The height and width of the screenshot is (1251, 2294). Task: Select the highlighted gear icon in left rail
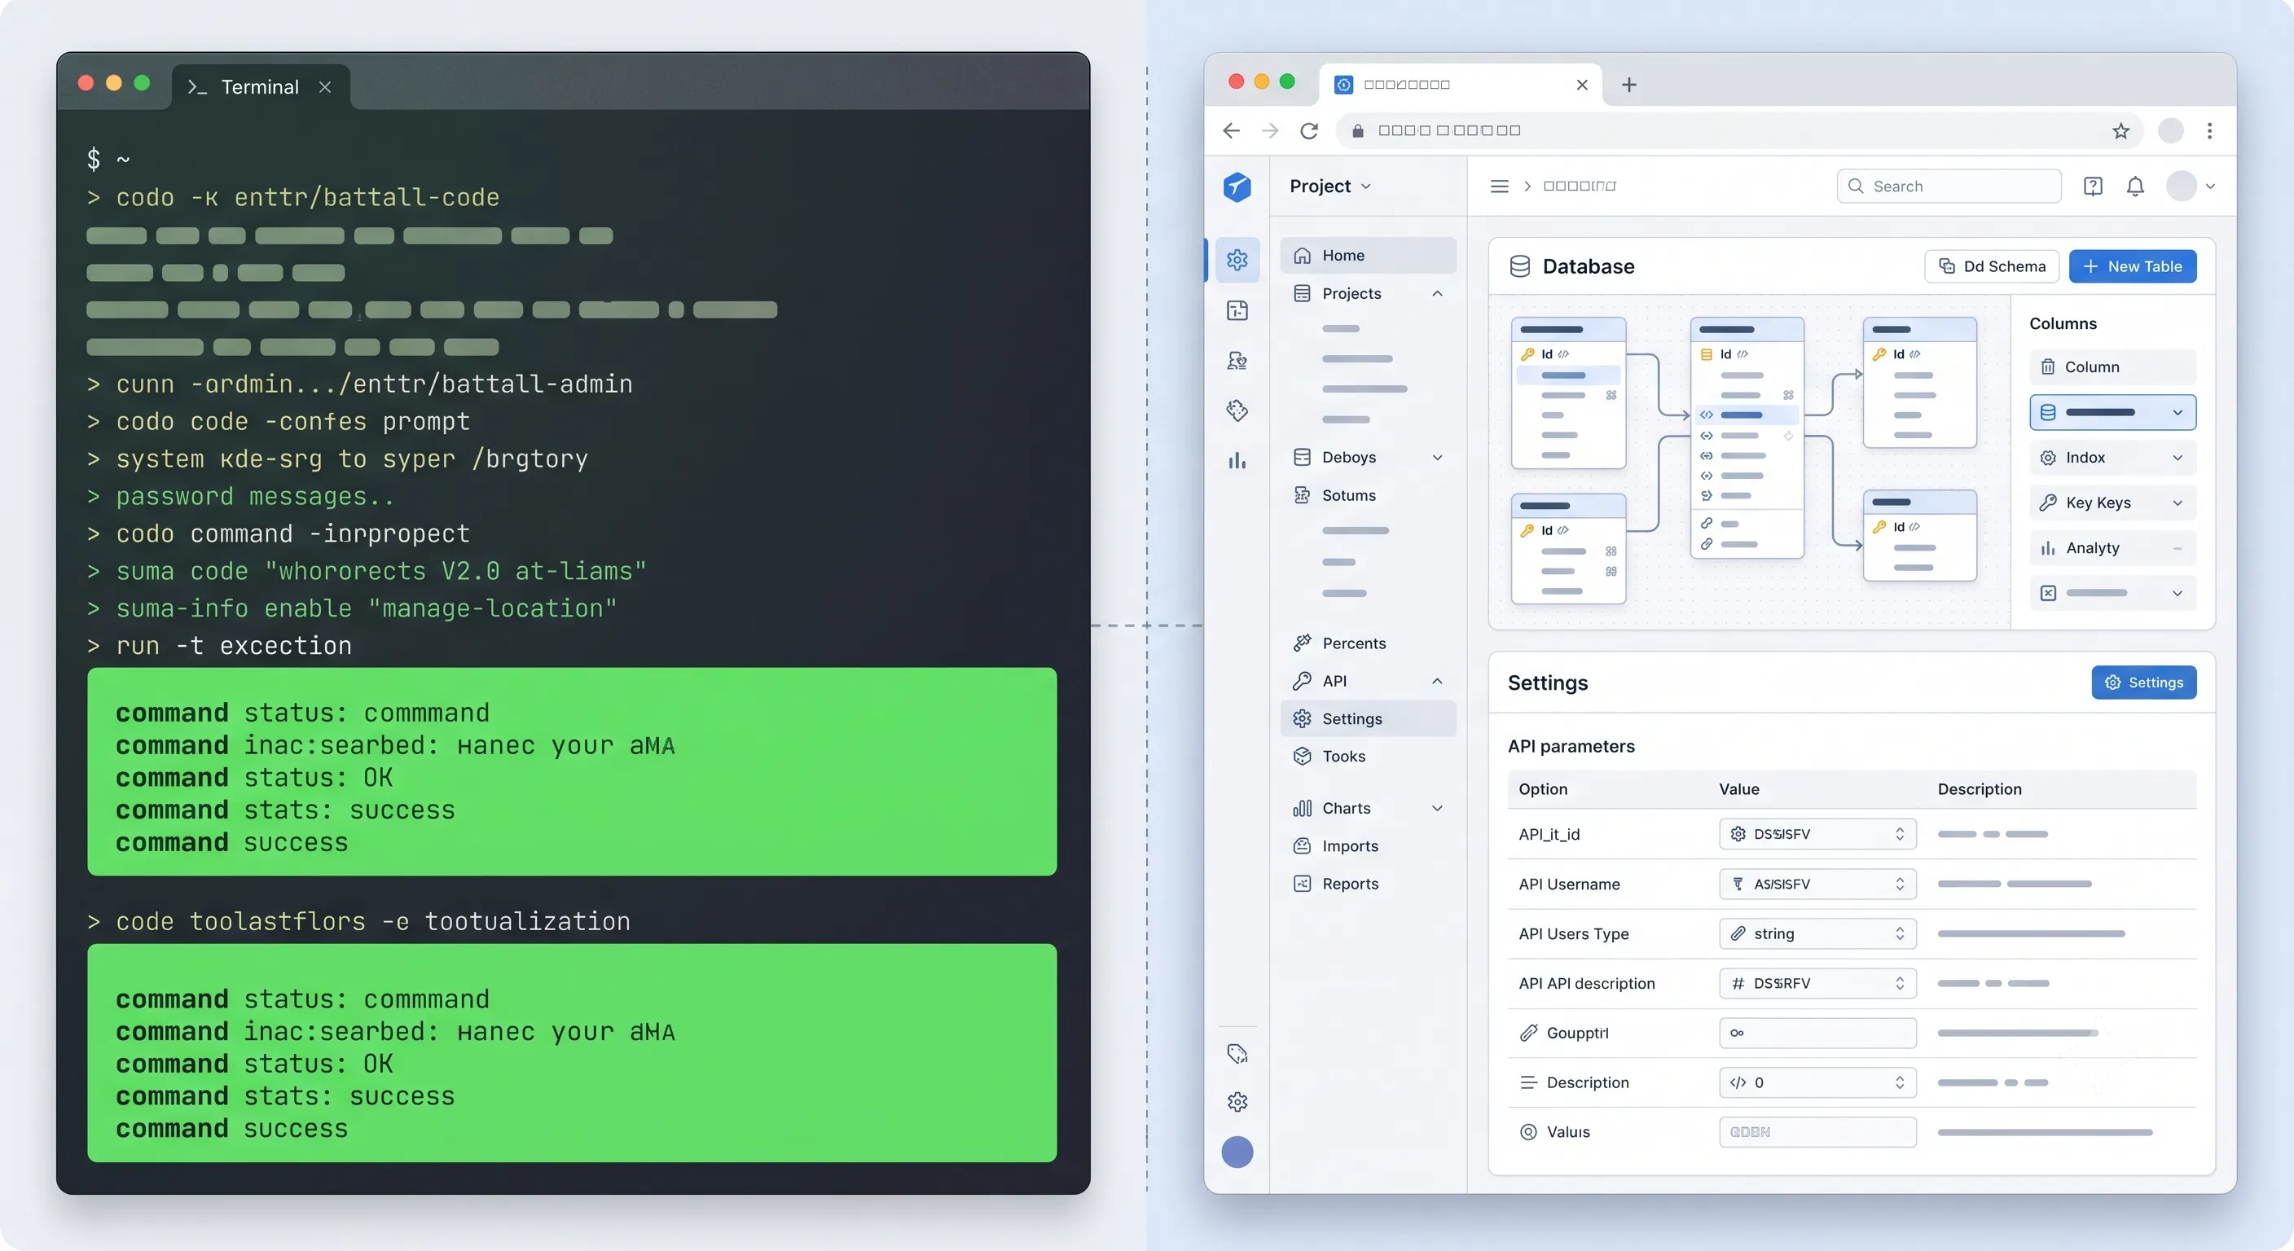(1237, 260)
